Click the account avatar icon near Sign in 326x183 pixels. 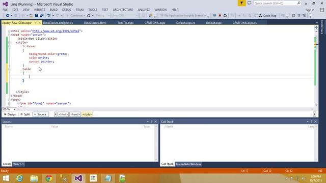[322, 10]
